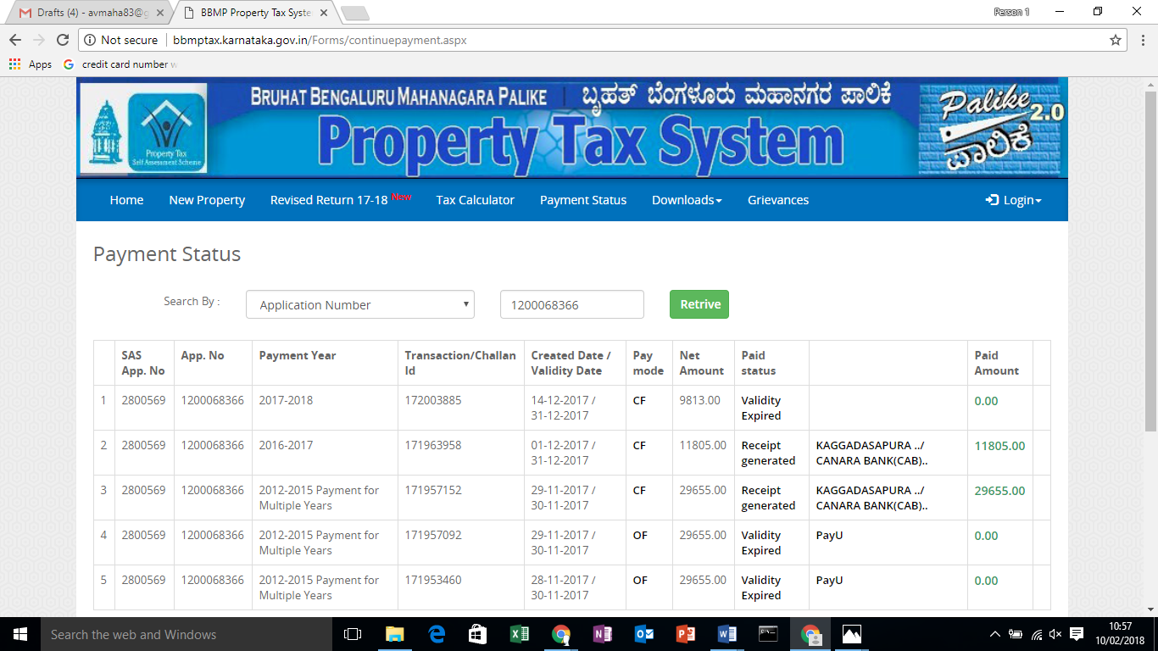Open the Grievances menu item
This screenshot has width=1158, height=651.
(777, 200)
